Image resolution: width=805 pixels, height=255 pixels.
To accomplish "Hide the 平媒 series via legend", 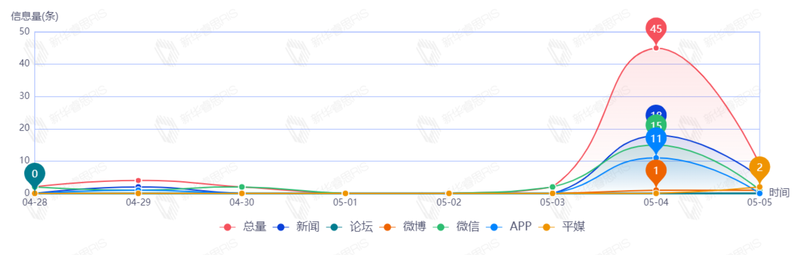I will [x=562, y=226].
